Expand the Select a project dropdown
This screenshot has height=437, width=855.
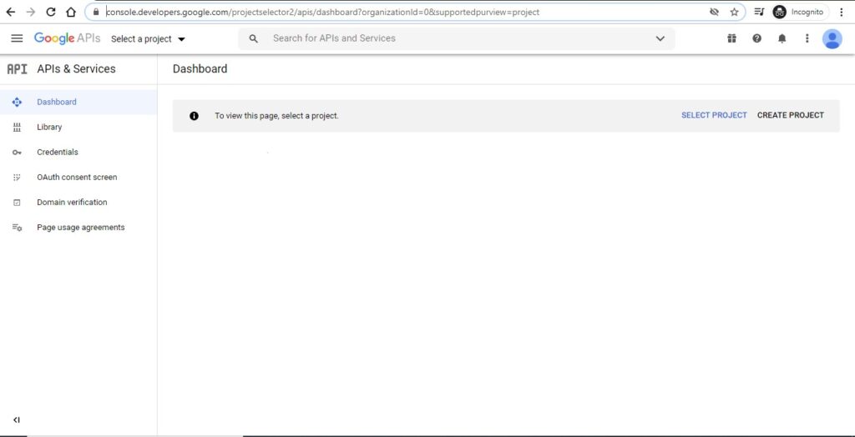click(148, 39)
